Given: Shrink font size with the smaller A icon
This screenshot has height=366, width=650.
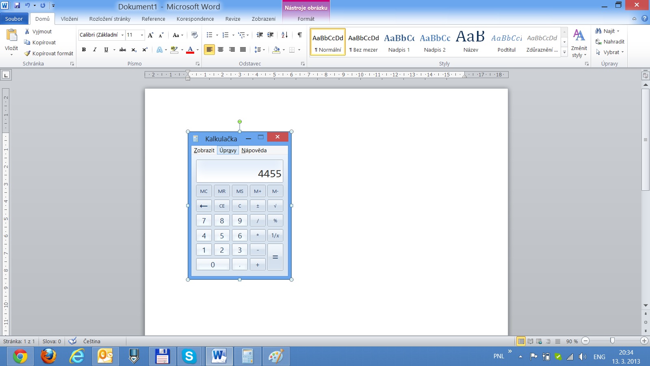Looking at the screenshot, I should pyautogui.click(x=161, y=35).
